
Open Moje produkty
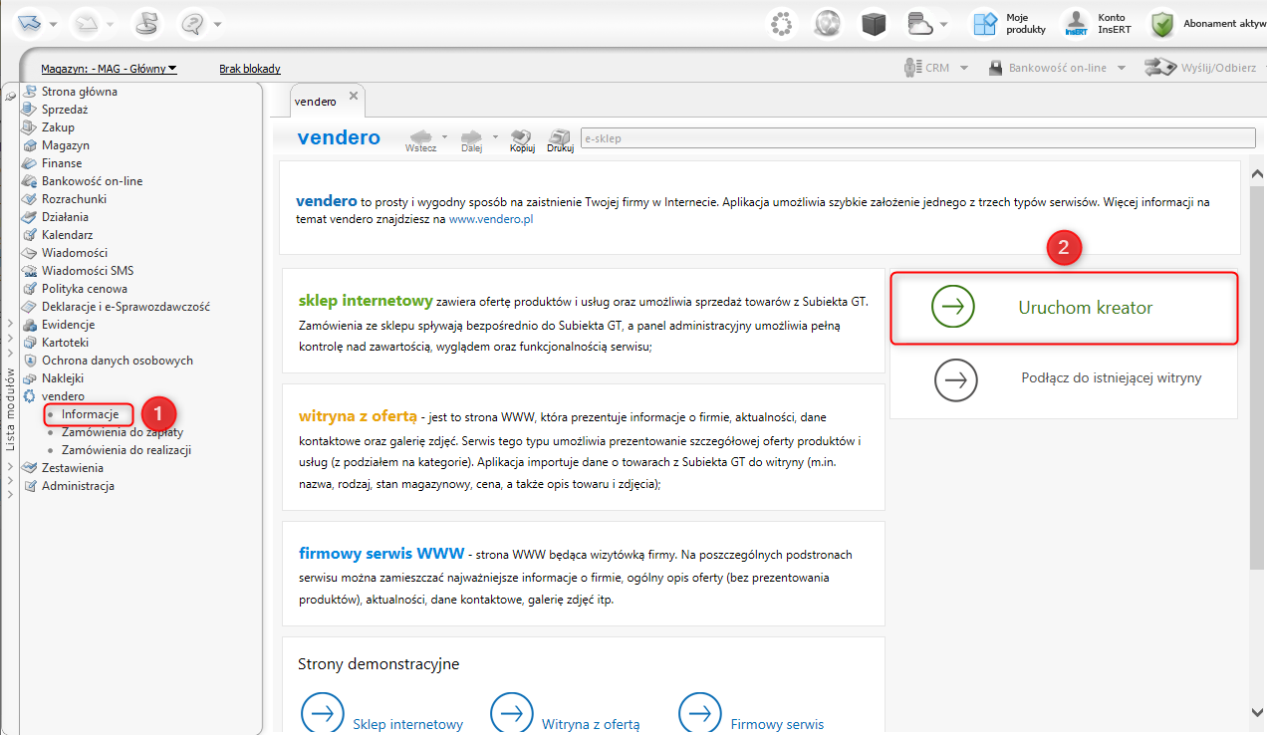(x=1009, y=23)
